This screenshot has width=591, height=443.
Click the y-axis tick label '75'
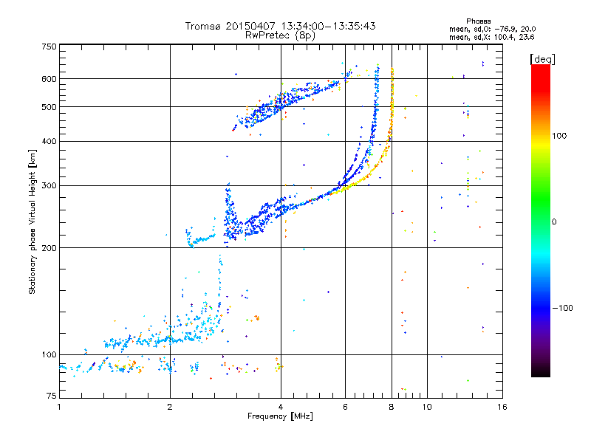tap(52, 396)
